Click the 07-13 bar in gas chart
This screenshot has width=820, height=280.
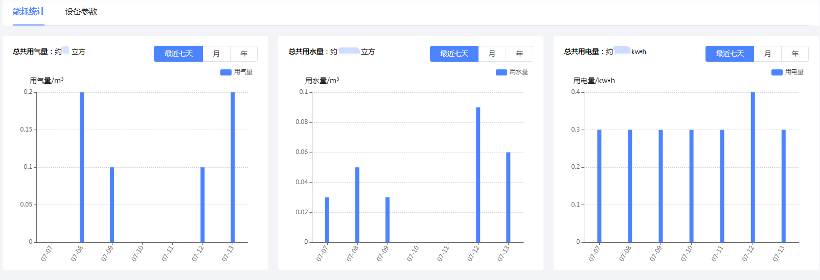click(x=233, y=167)
